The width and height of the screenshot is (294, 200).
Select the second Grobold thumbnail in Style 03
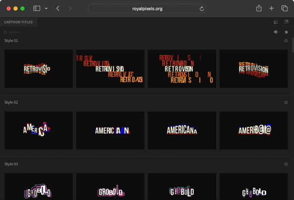tap(110, 187)
